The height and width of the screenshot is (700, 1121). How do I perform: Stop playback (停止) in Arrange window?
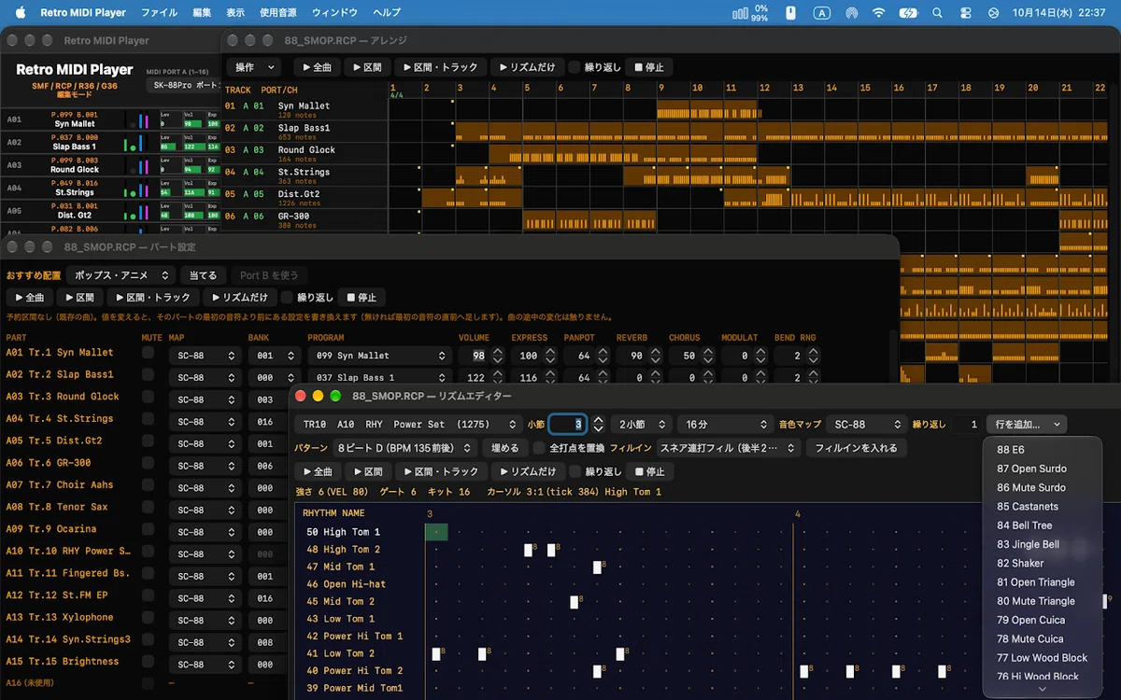click(x=649, y=67)
